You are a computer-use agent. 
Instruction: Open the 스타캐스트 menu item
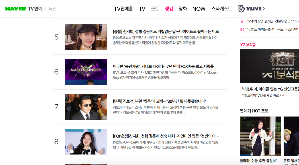(x=222, y=9)
